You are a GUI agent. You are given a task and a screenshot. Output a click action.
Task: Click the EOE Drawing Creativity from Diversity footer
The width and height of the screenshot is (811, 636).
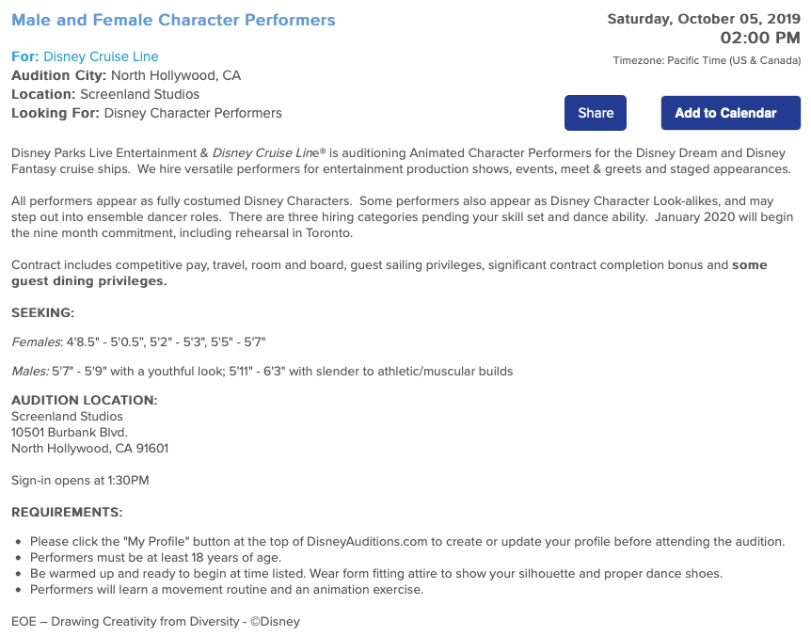point(155,622)
